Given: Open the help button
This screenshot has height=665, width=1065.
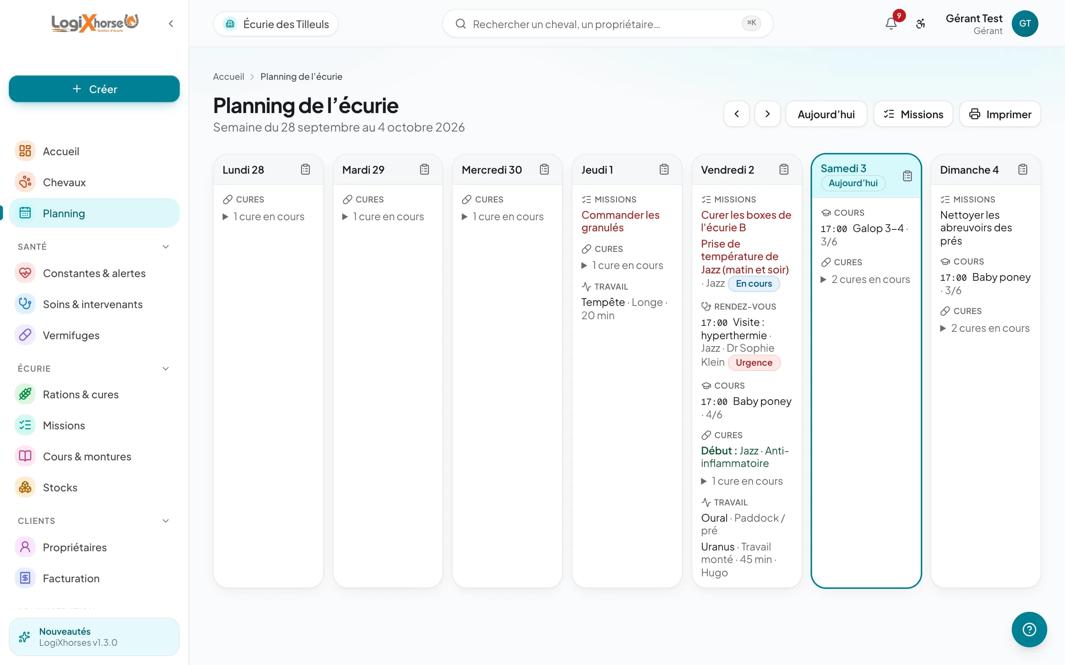Looking at the screenshot, I should (x=1029, y=630).
